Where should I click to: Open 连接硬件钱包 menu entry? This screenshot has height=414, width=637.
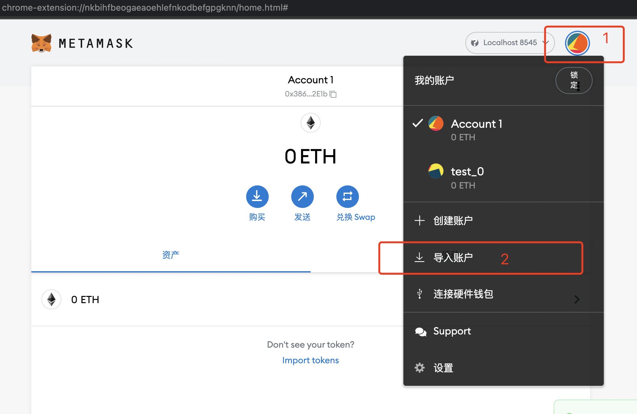[x=503, y=294]
